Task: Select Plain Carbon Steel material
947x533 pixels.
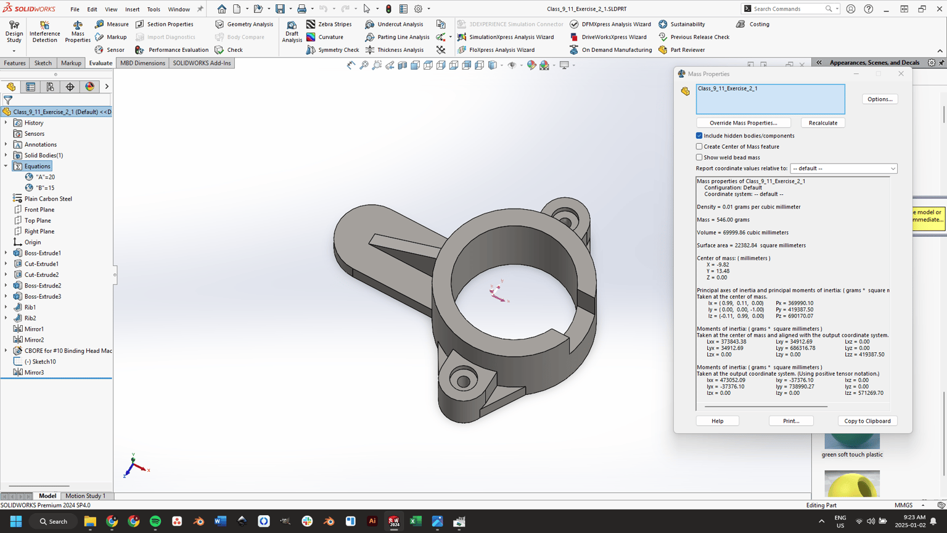Action: 48,199
